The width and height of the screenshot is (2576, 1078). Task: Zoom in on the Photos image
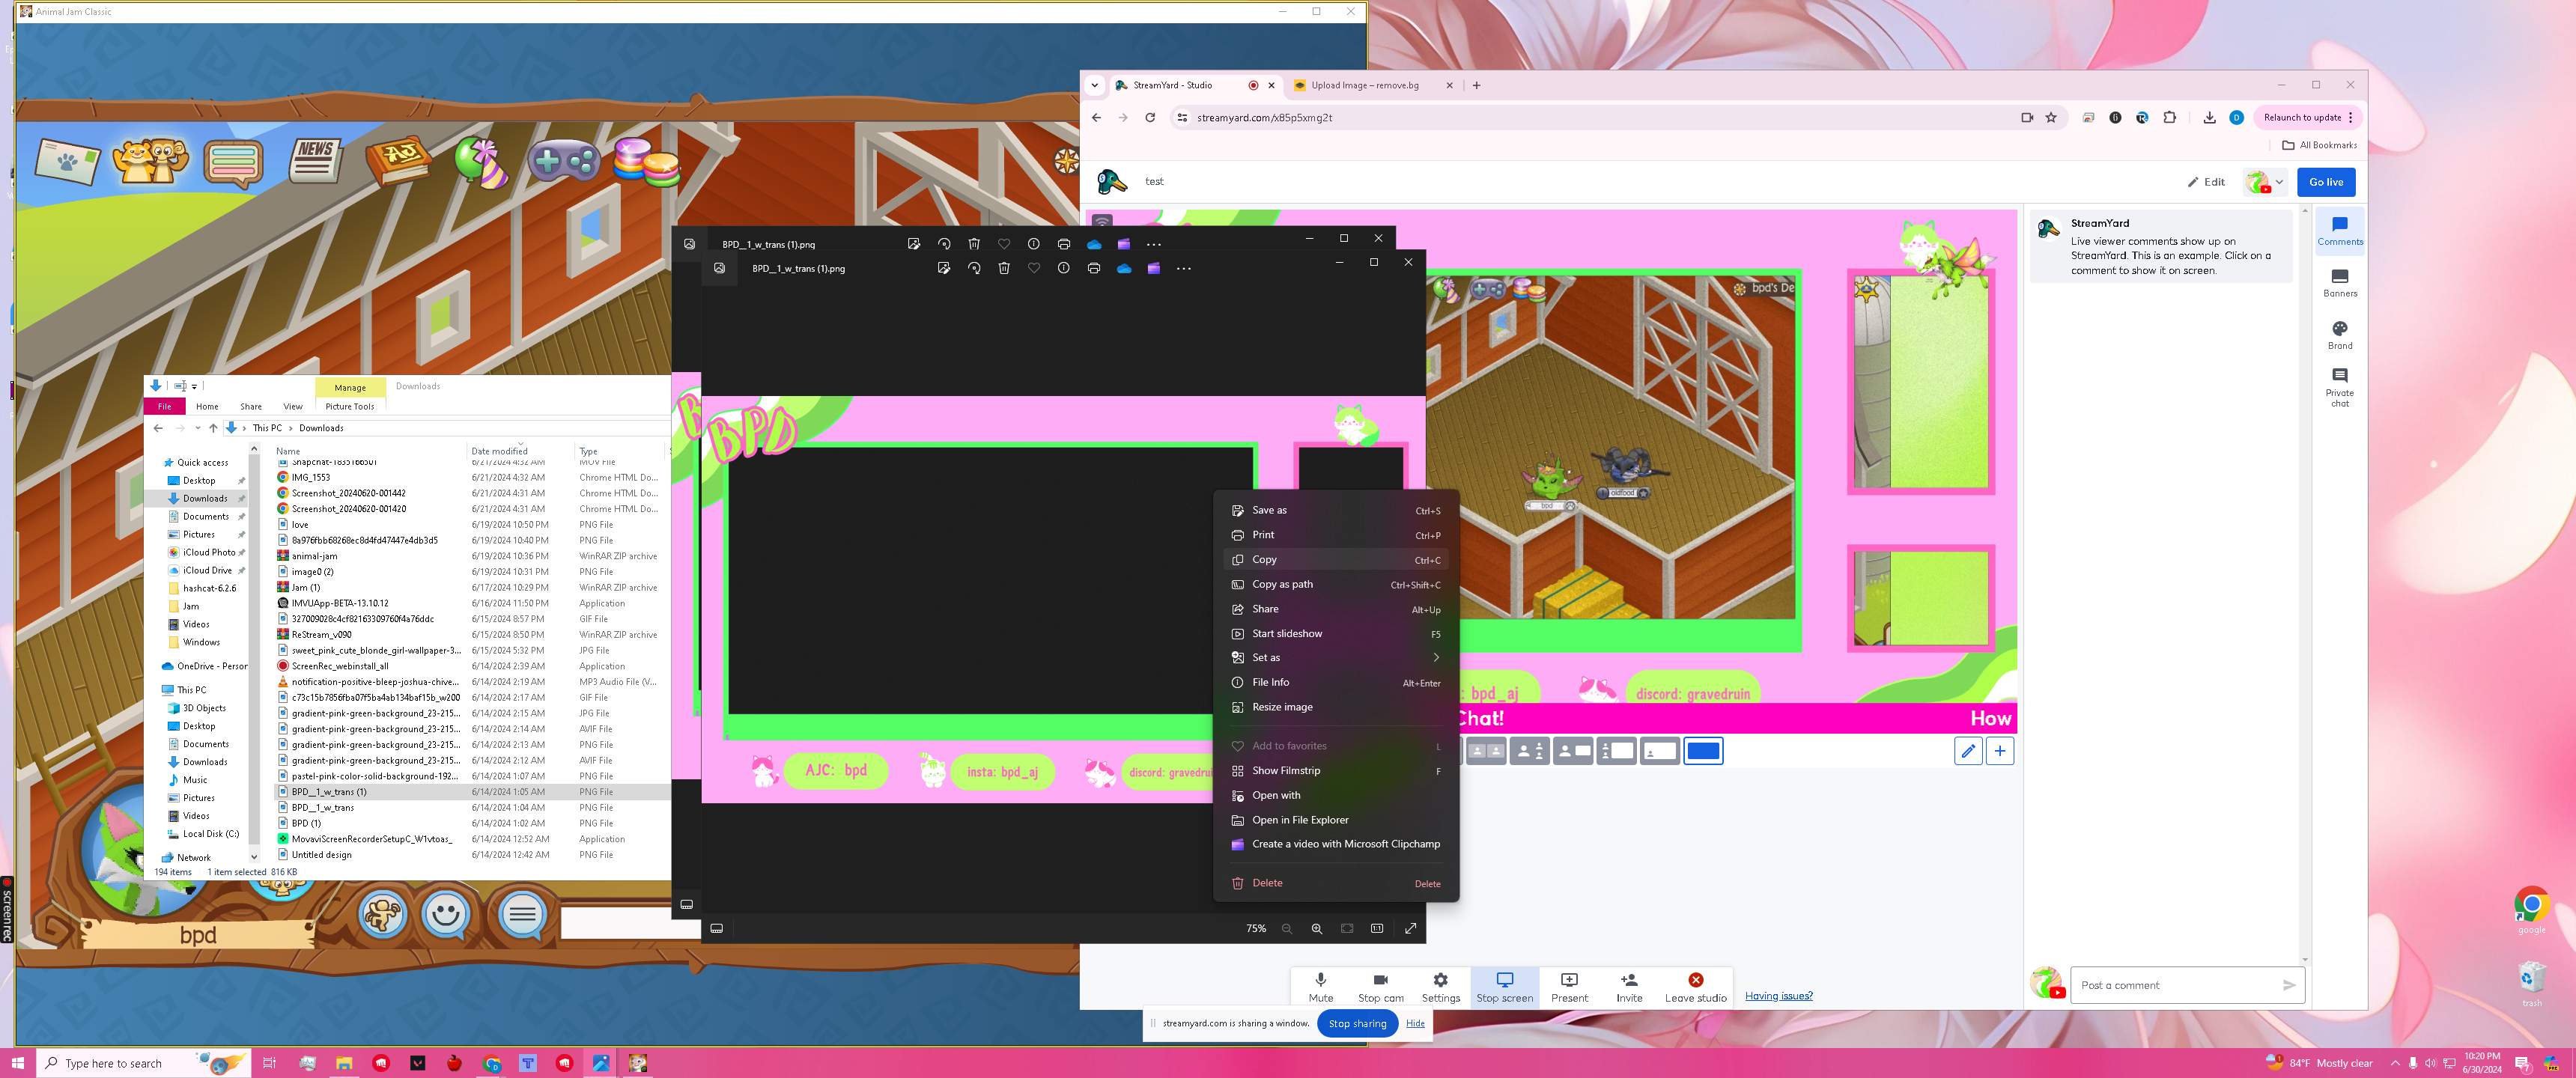[1317, 929]
